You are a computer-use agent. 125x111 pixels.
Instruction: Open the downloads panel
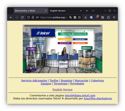click(86, 17)
